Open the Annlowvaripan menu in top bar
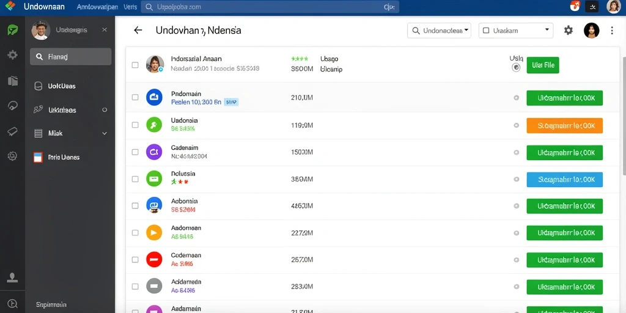This screenshot has width=626, height=313. [x=97, y=7]
